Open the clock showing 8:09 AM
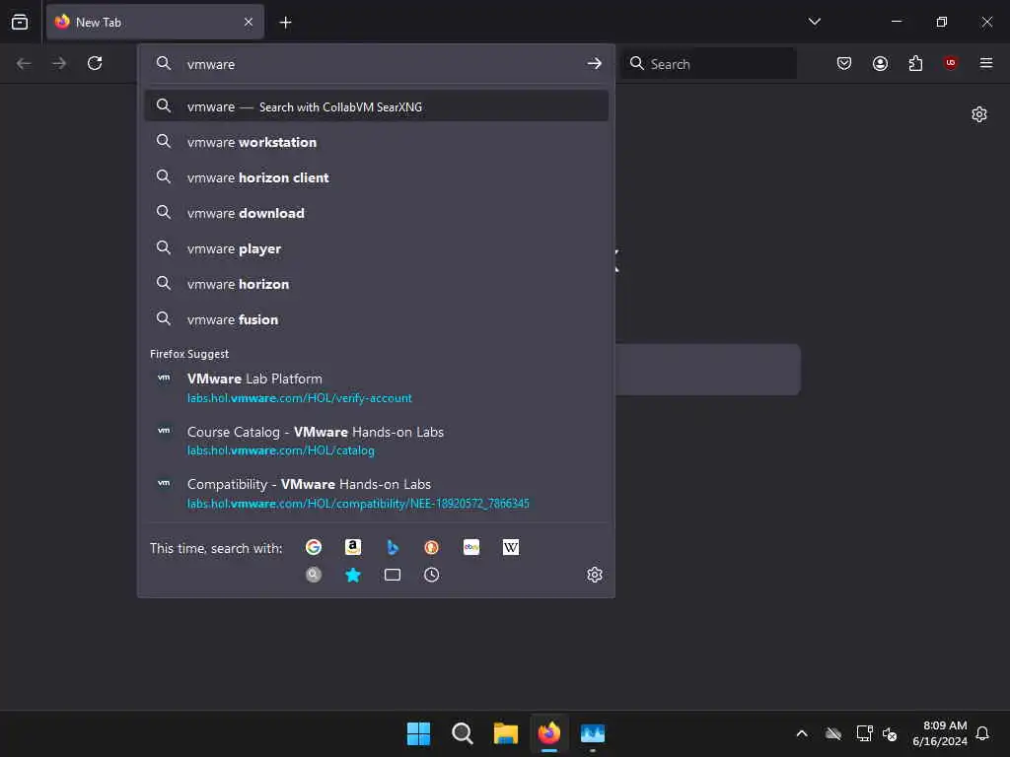The image size is (1010, 757). click(940, 733)
